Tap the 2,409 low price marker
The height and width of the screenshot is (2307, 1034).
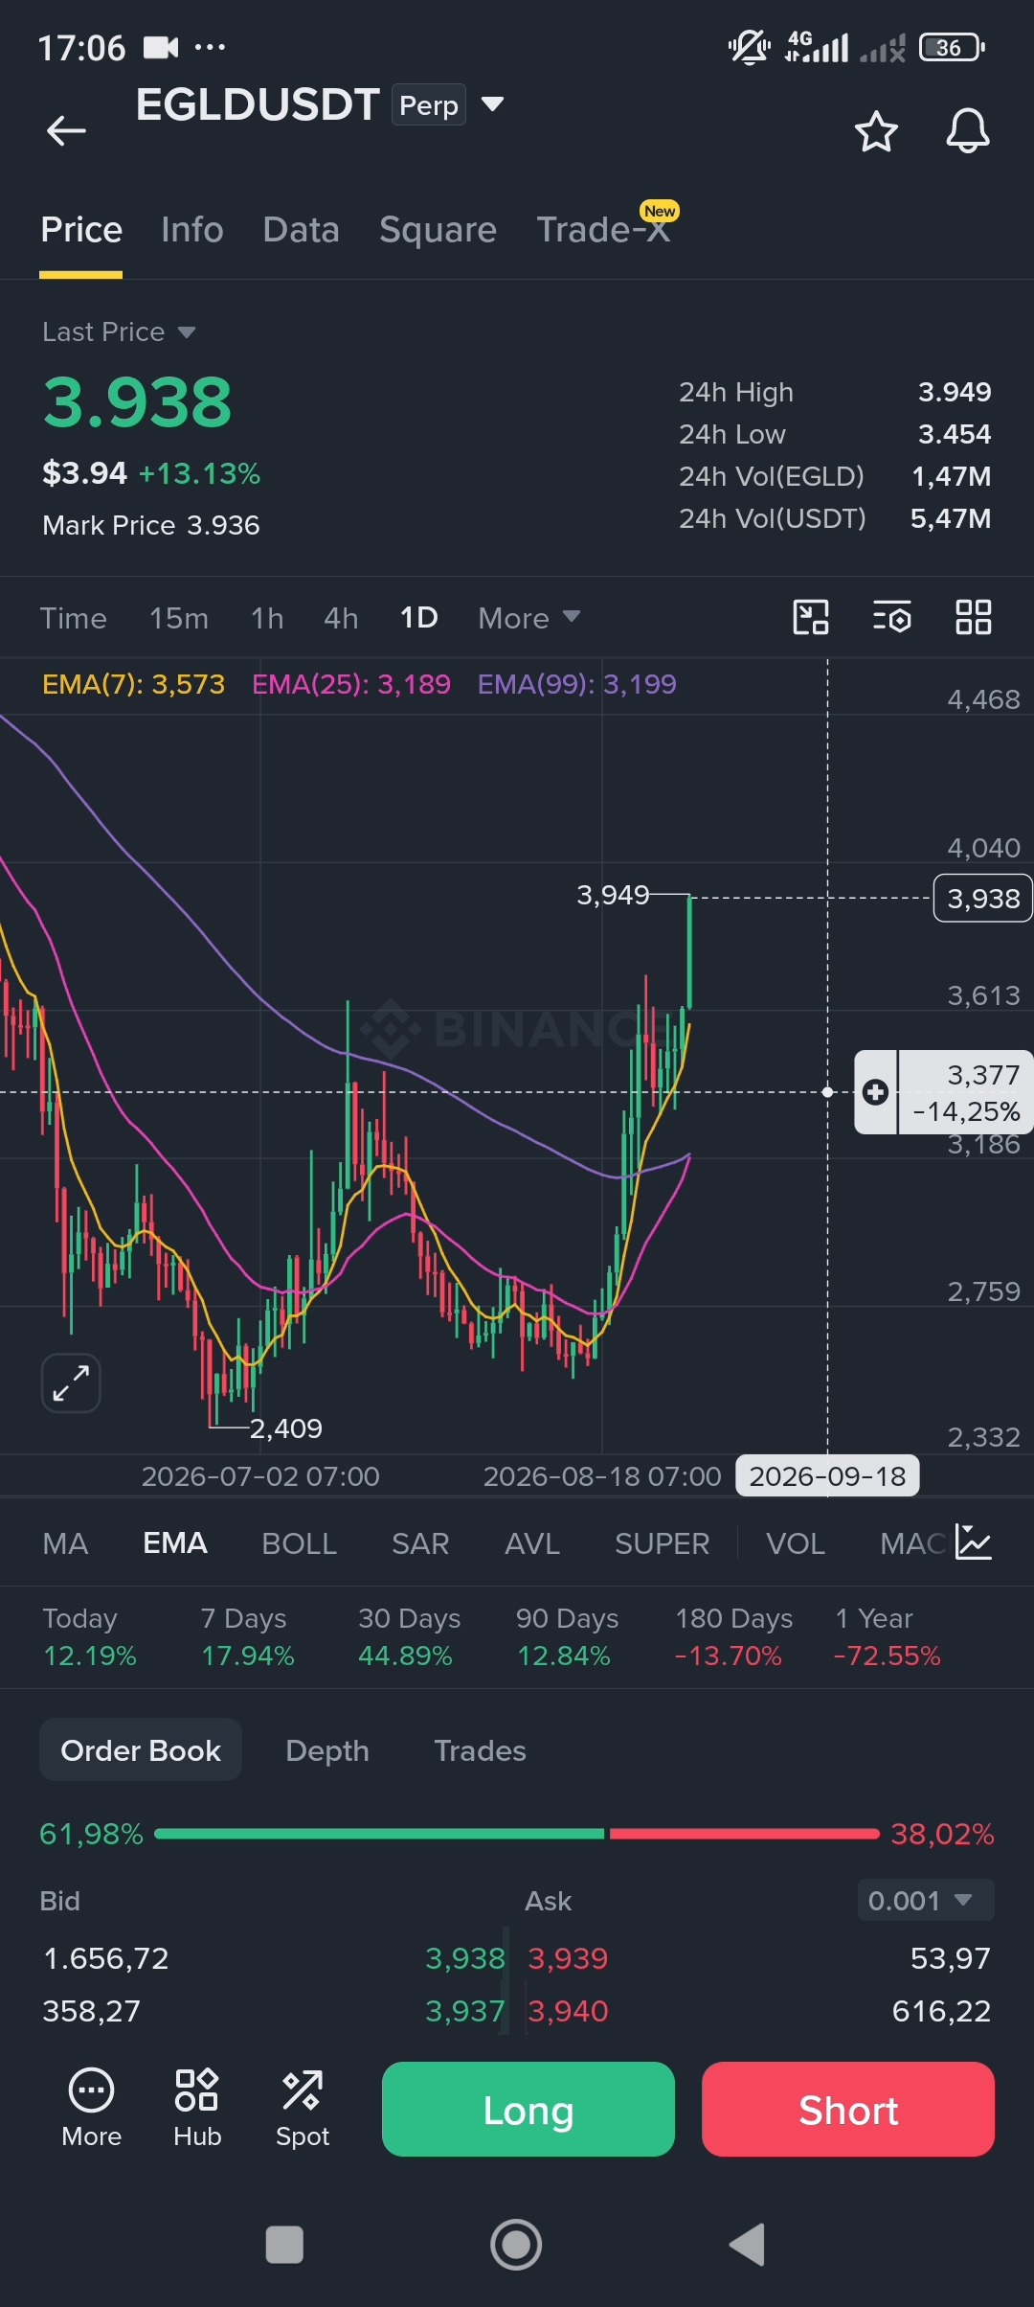(x=285, y=1428)
